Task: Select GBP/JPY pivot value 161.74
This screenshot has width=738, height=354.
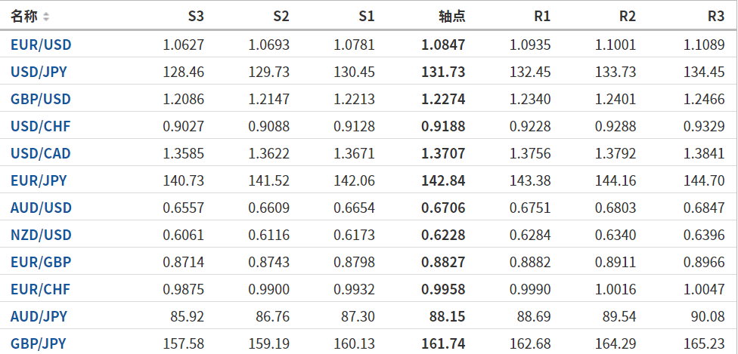Action: coord(443,343)
